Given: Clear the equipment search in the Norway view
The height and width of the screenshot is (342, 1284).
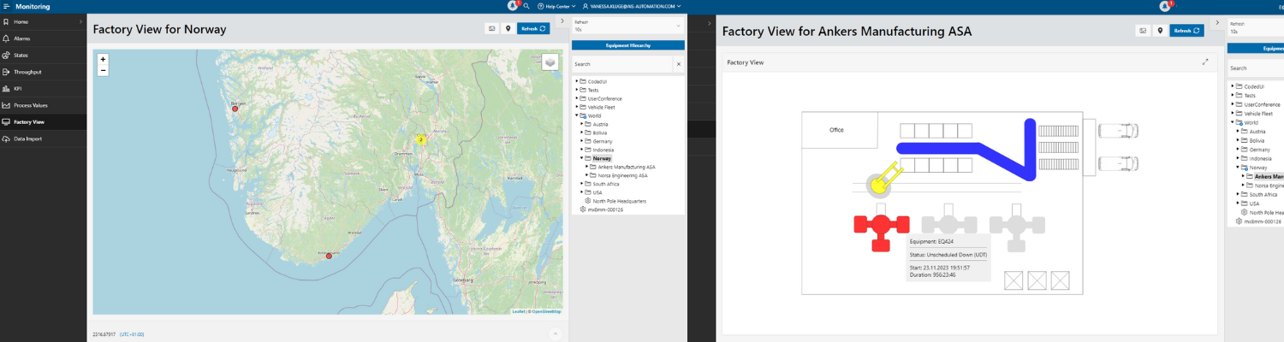Looking at the screenshot, I should click(x=678, y=64).
